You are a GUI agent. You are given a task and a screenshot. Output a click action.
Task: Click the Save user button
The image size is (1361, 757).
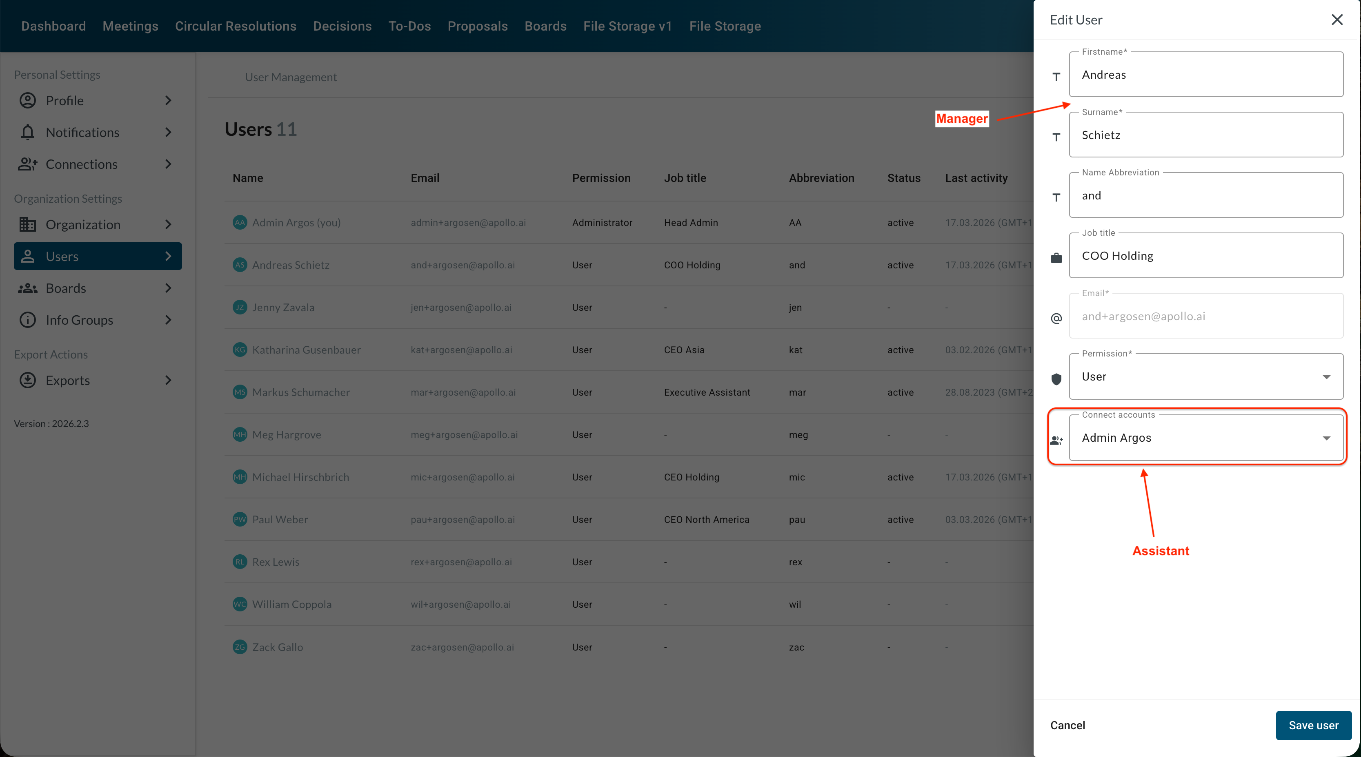tap(1313, 725)
